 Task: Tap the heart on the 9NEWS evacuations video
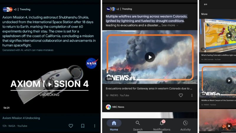point(181,95)
